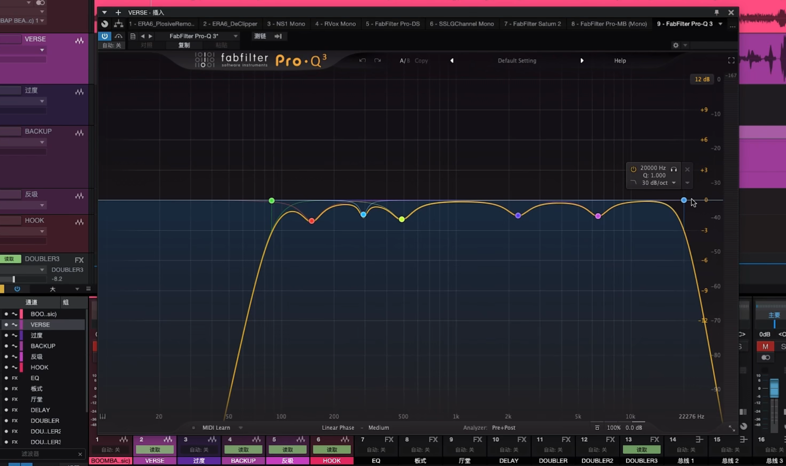Screen dimensions: 786x466
Task: Open the piano display icon
Action: pyautogui.click(x=102, y=416)
